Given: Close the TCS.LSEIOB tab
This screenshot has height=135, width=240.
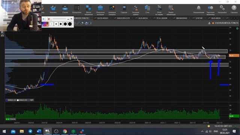Looking at the screenshot, I should pyautogui.click(x=170, y=18).
